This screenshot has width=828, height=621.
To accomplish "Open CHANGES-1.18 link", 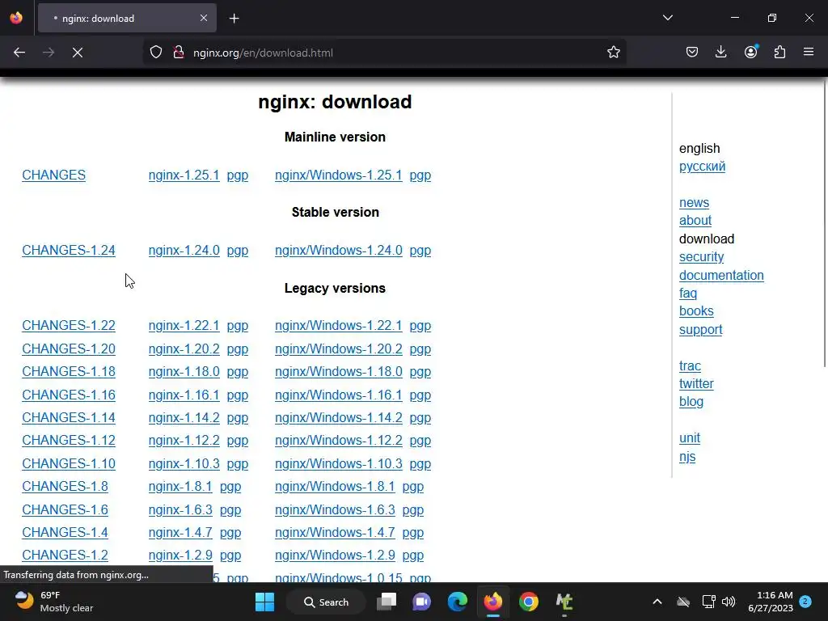I will 69,372.
